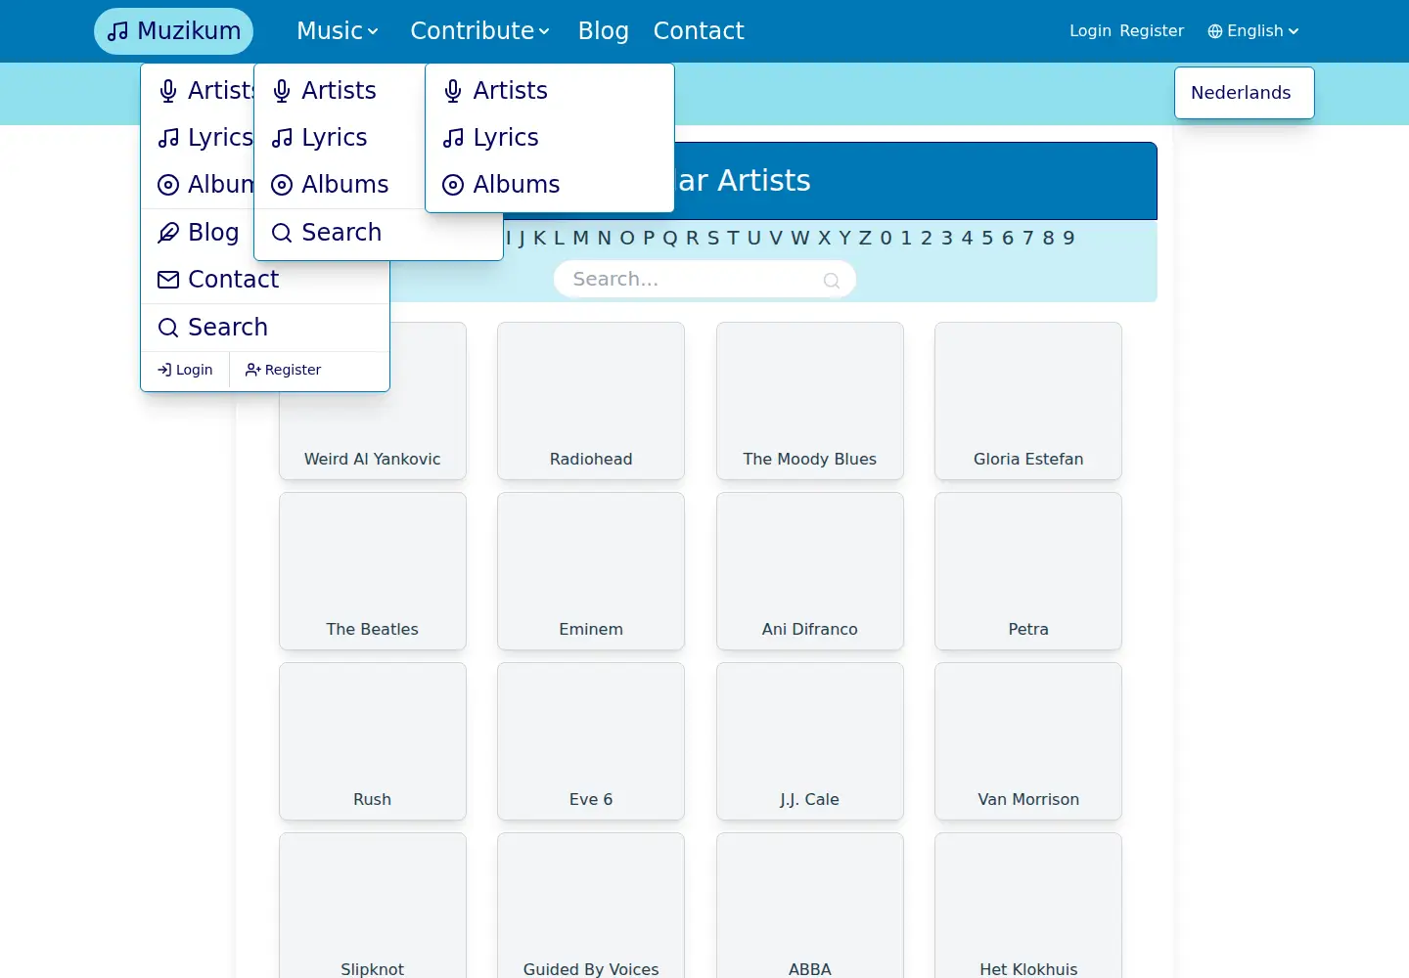Viewport: 1409px width, 978px height.
Task: Open the English language selector
Action: point(1253,31)
